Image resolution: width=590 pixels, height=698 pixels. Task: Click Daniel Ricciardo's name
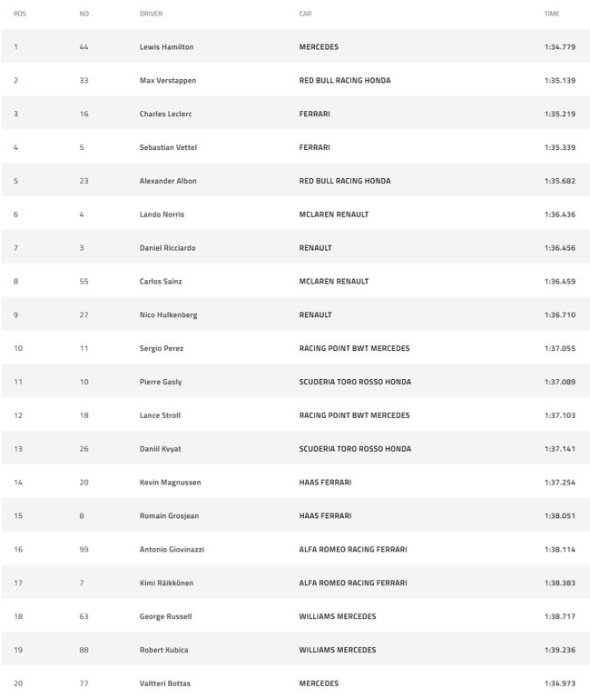[167, 248]
